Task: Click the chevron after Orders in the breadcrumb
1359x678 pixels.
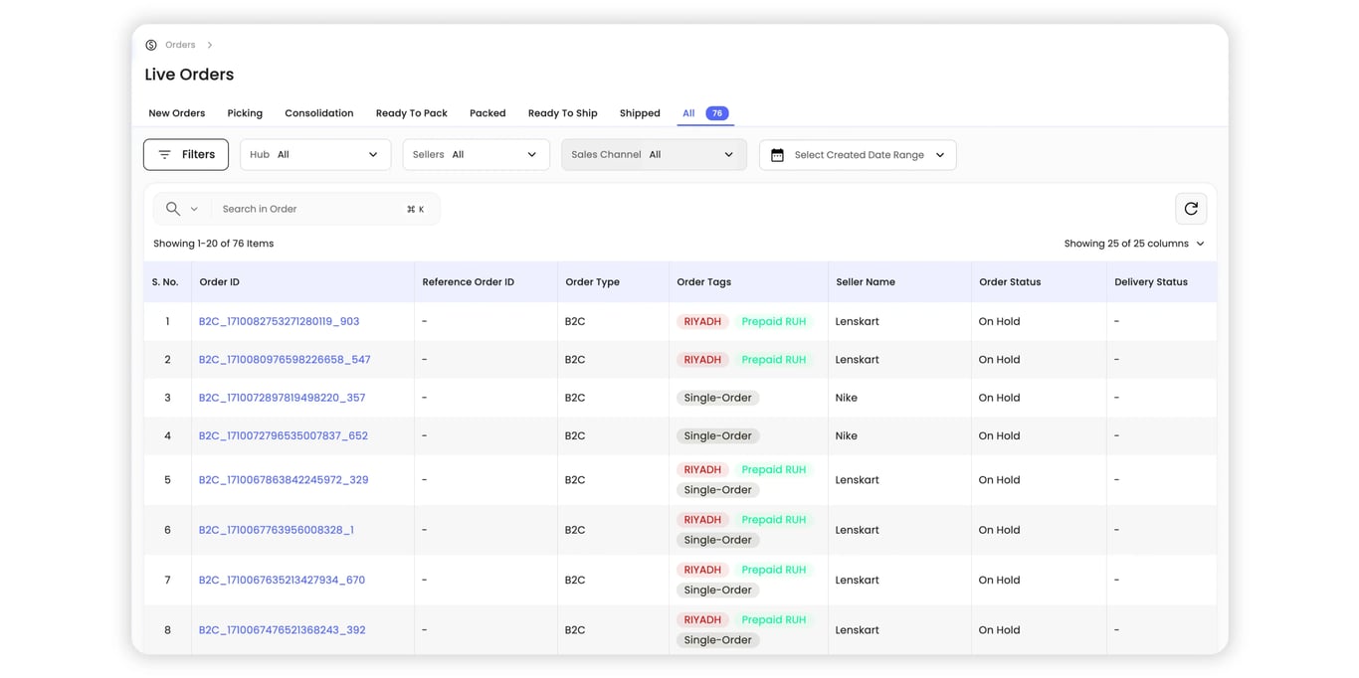Action: pos(209,45)
